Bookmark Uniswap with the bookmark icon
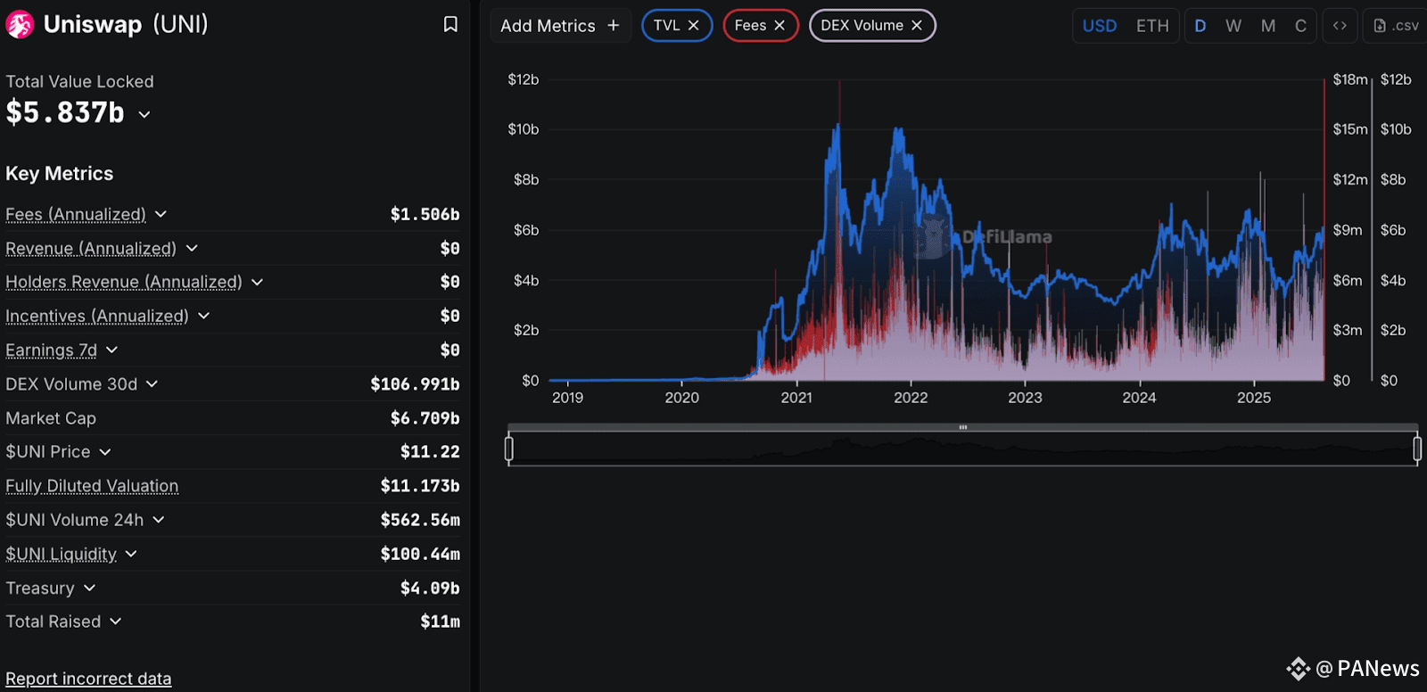 point(450,24)
